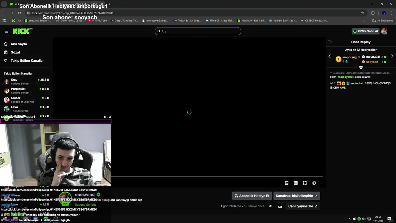This screenshot has height=223, width=396.
Task: Open the user profile avatar menu
Action: (x=384, y=31)
